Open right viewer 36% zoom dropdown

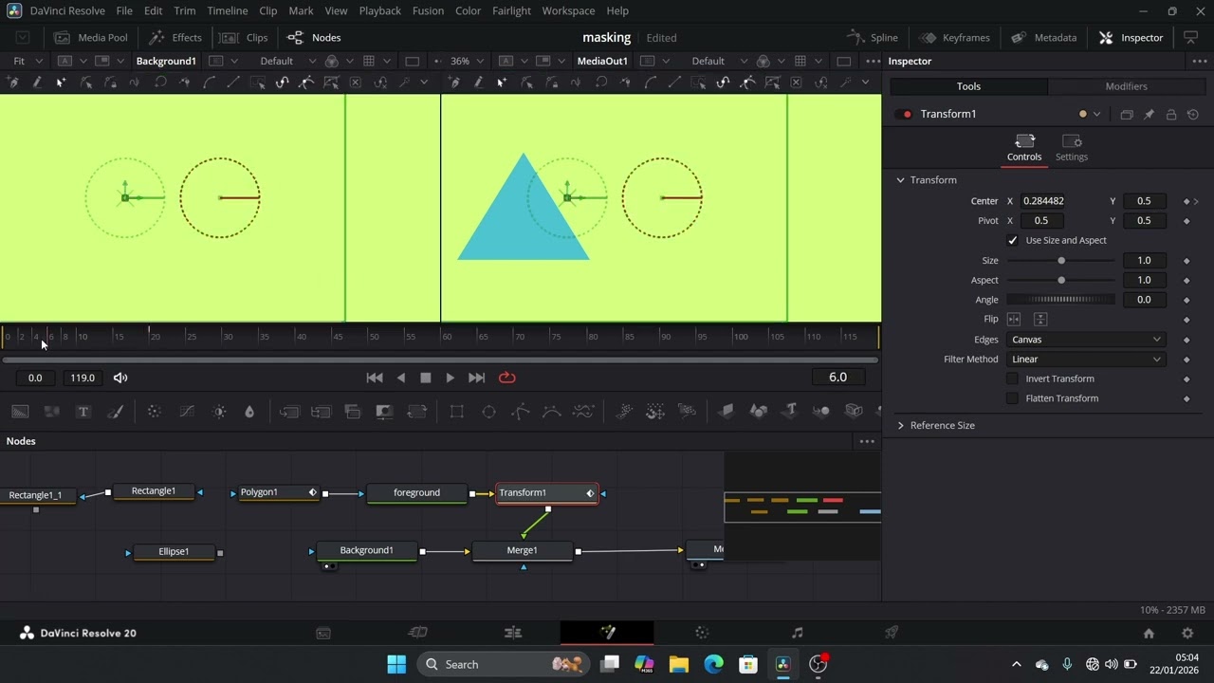tap(466, 61)
